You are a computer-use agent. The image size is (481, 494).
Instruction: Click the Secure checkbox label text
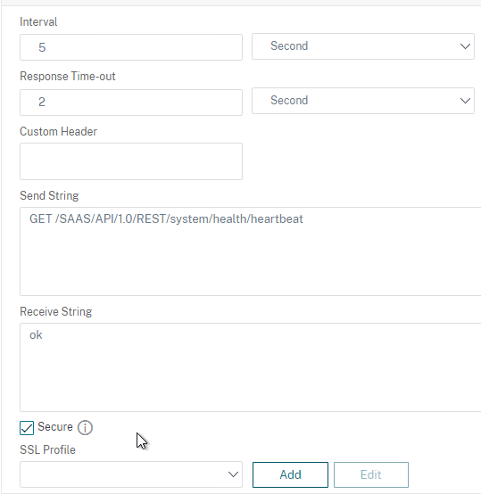tap(55, 426)
